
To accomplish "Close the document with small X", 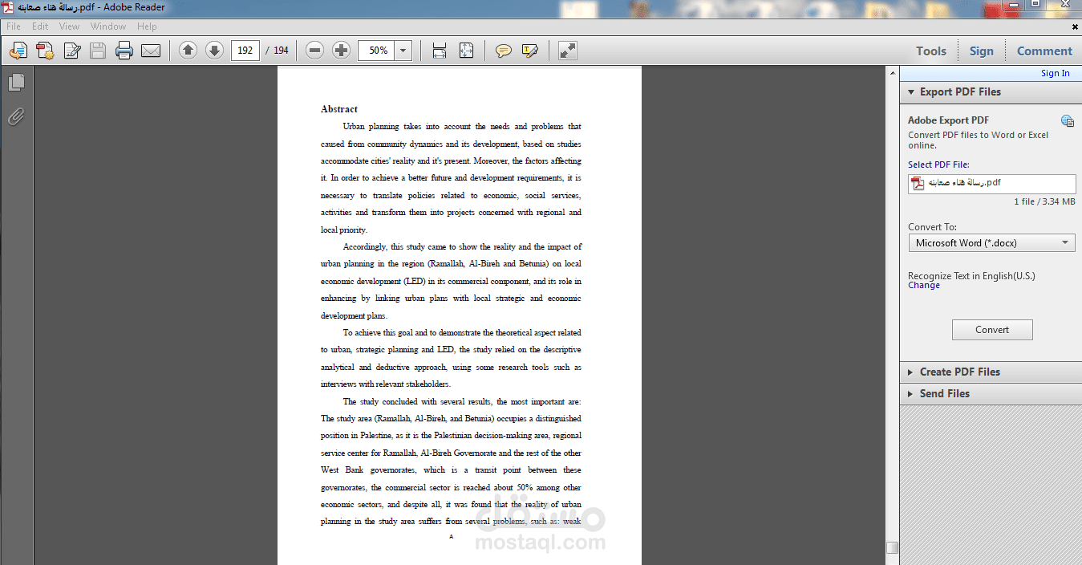I will tap(1075, 26).
